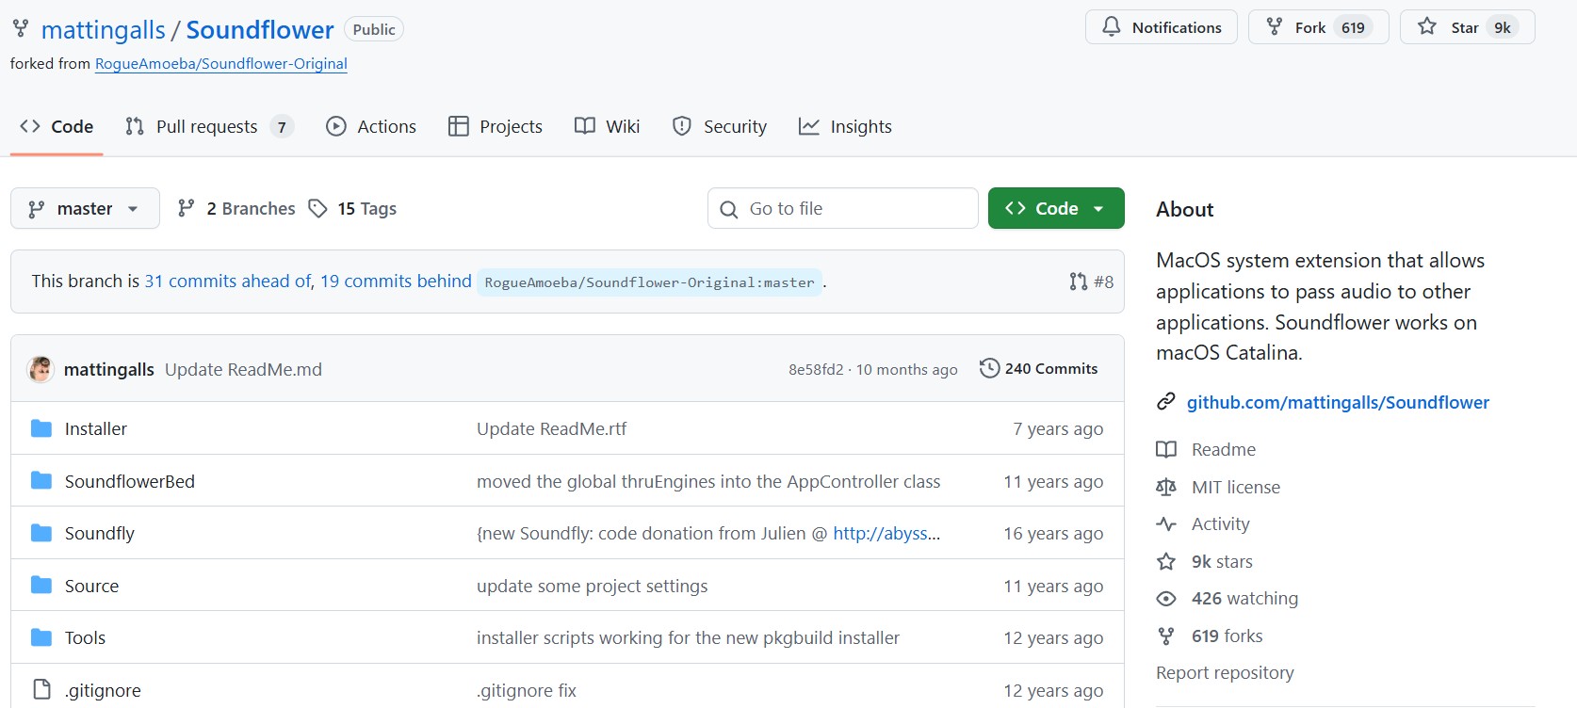Screen dimensions: 1577x708
Task: Click the Star icon to star repository
Action: click(x=1427, y=27)
